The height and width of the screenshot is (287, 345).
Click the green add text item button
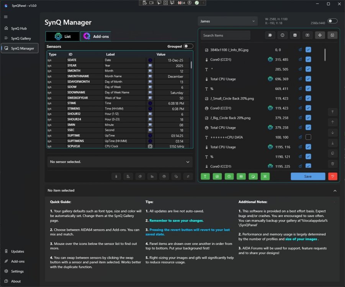(205, 176)
